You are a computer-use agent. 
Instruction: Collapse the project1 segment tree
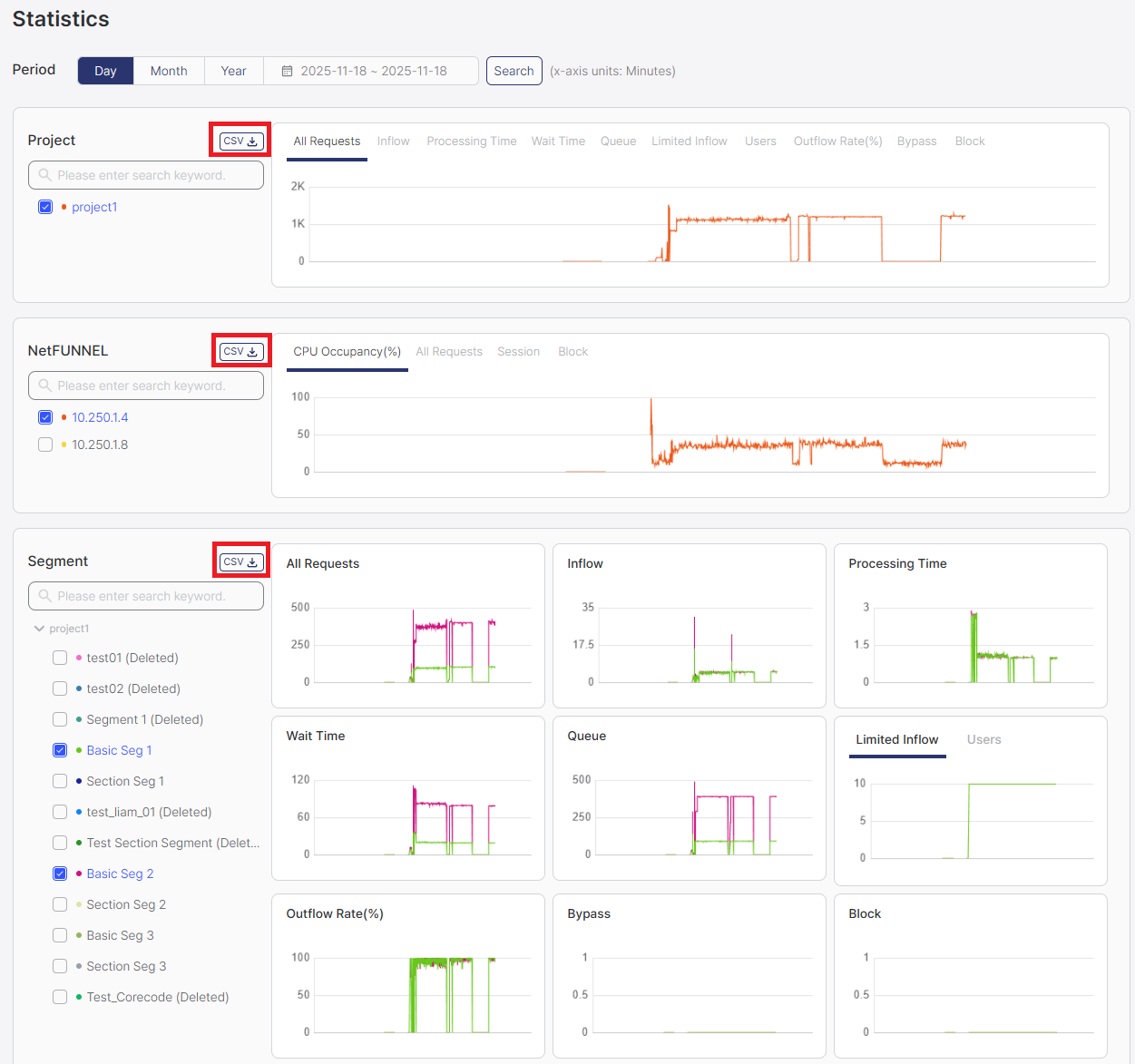[x=39, y=629]
